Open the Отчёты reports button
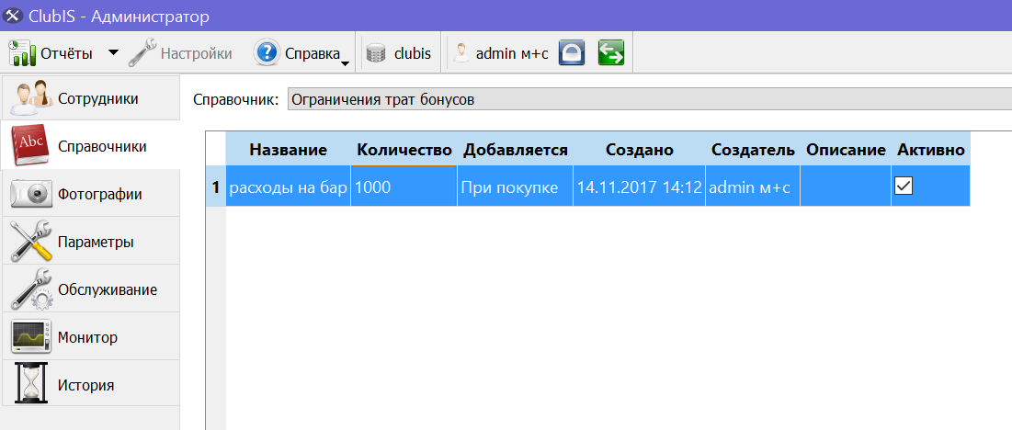Screen dimensions: 1012x430 [51, 53]
